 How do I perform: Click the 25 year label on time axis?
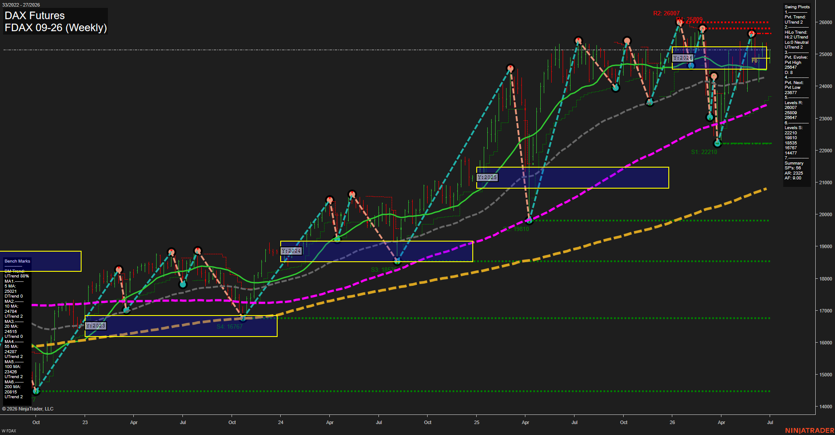point(477,422)
